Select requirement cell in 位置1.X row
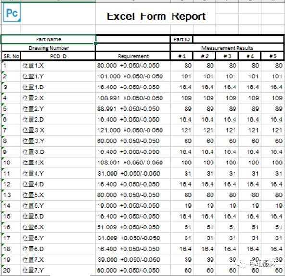 [x=133, y=66]
